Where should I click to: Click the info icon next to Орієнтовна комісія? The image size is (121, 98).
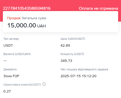(x=44, y=84)
